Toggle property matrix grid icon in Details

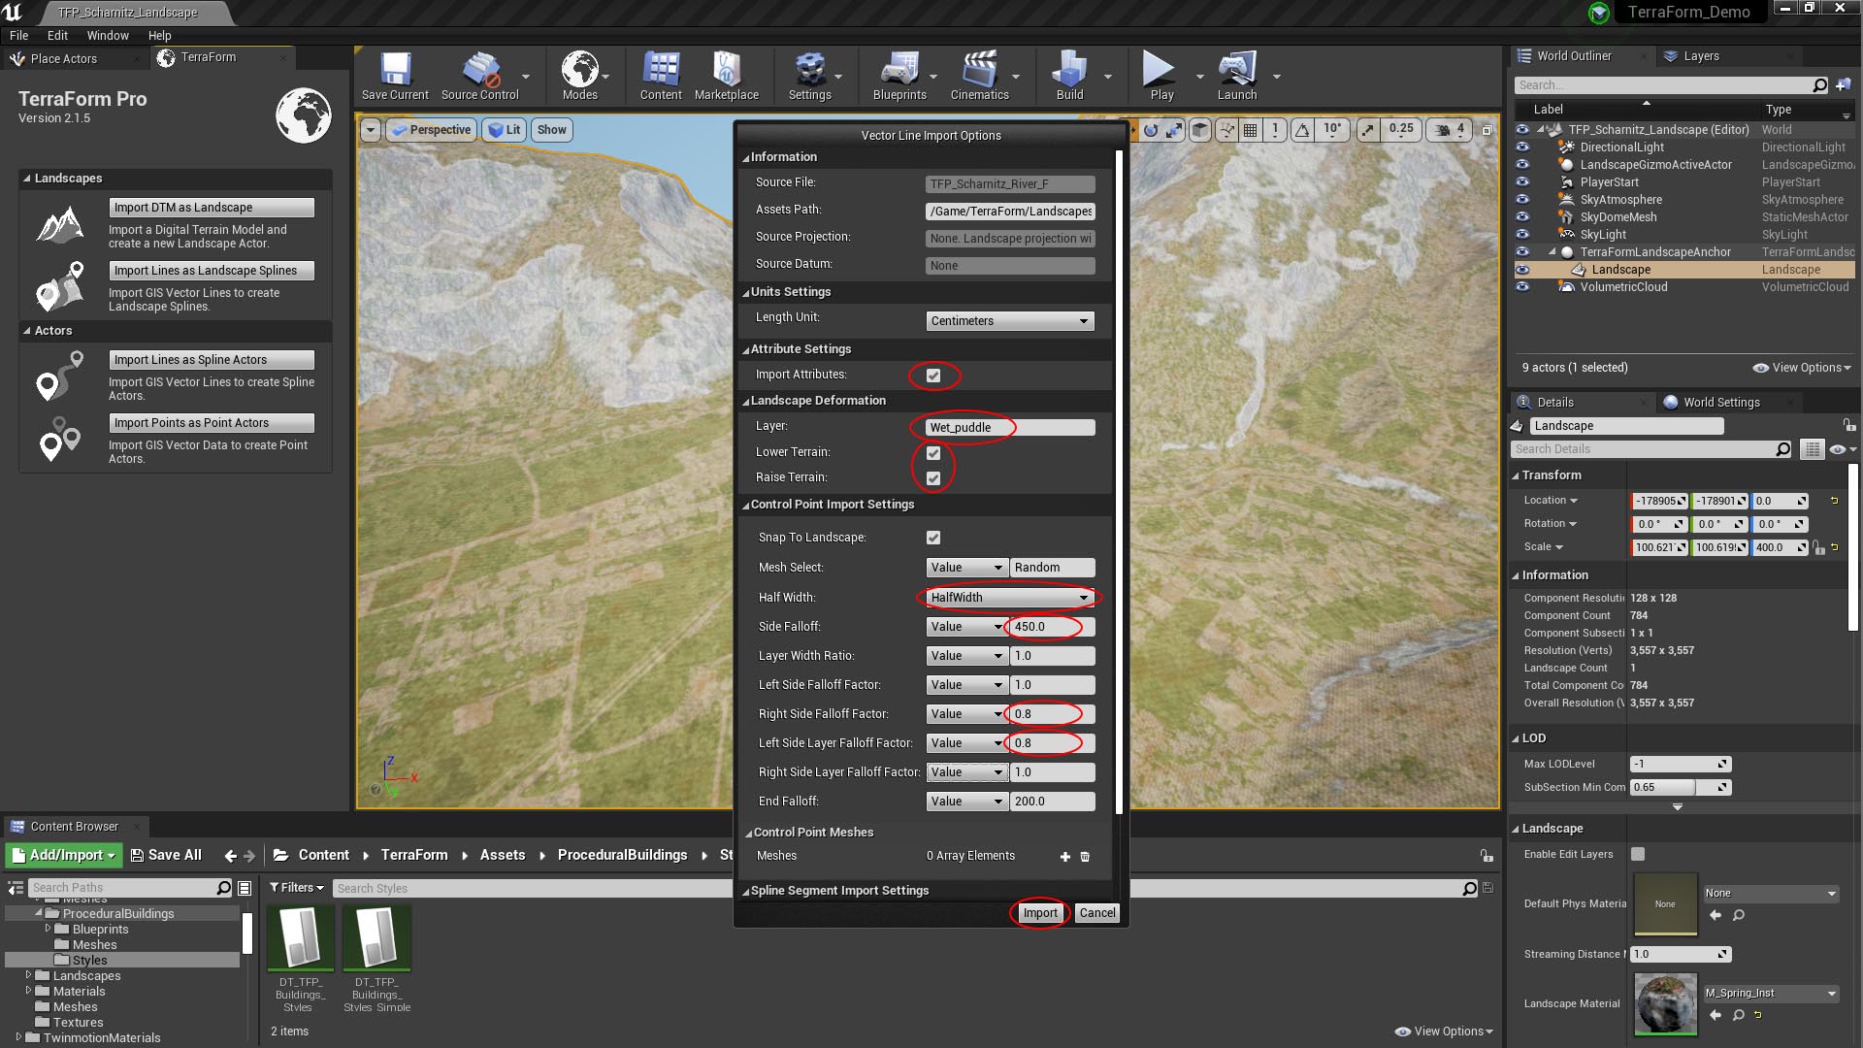tap(1812, 449)
